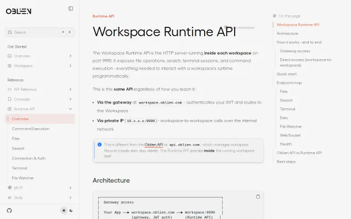Screen dimensions: 351x219
Task: Jump to Direct access (workspace-to-workspace)
Action: click(x=306, y=62)
